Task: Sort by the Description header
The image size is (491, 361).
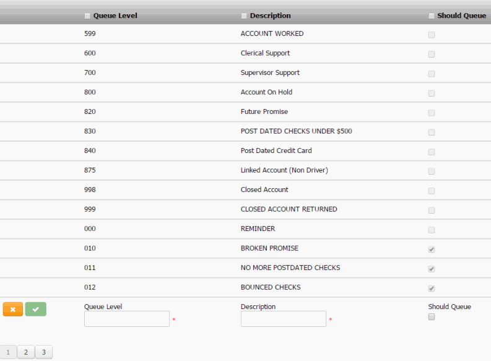Action: (271, 15)
